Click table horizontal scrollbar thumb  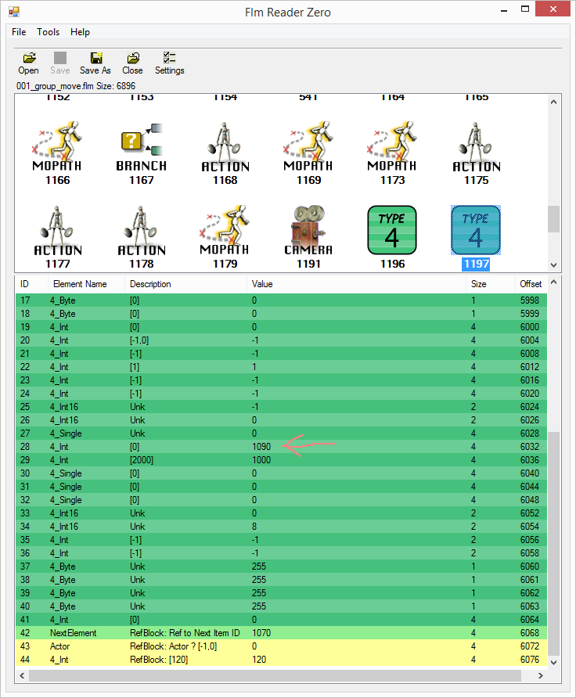(275, 676)
